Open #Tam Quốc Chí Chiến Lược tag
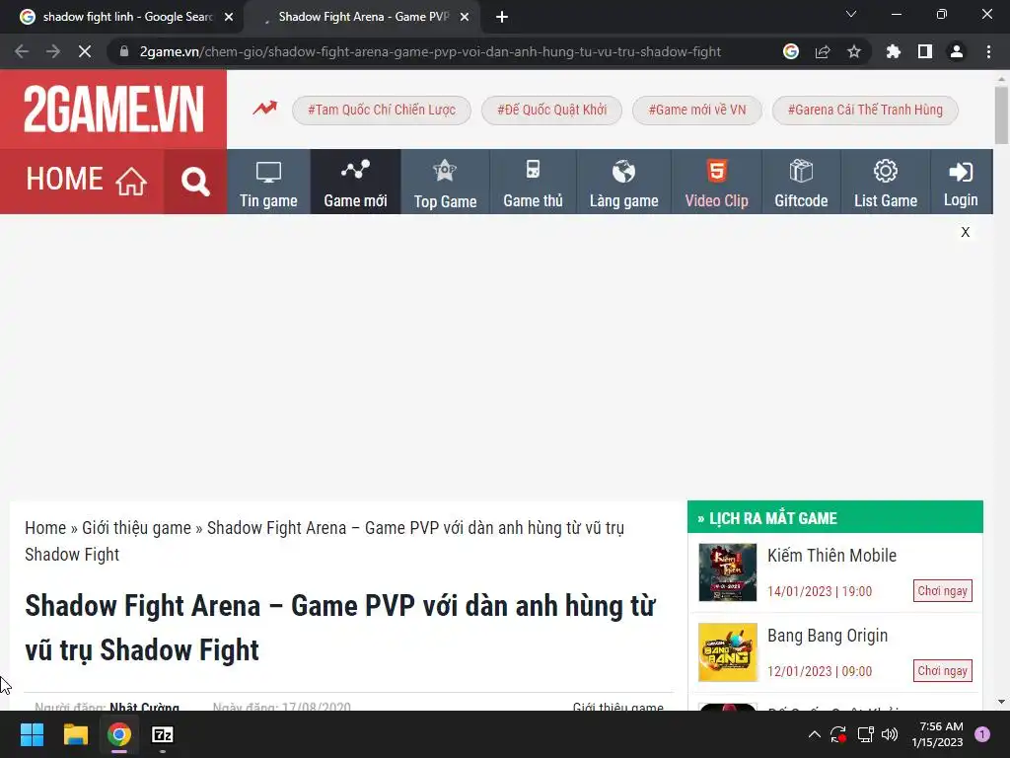 pos(382,110)
